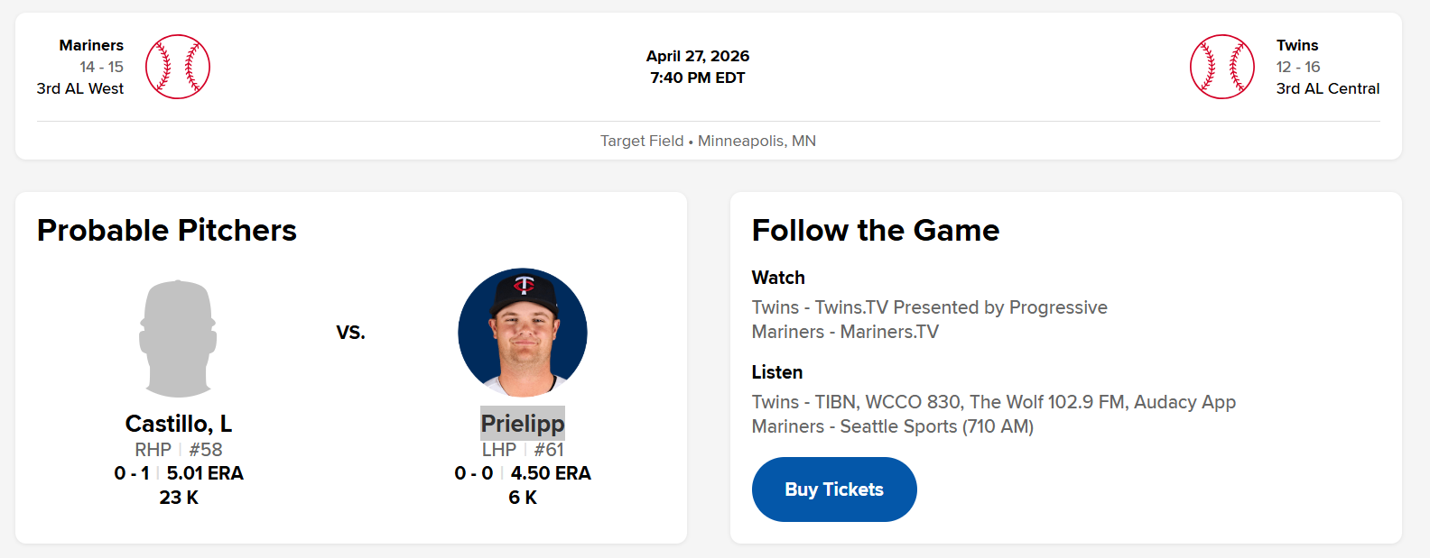
Task: Select Twins.TV Presented by Progressive watch option
Action: pos(929,307)
